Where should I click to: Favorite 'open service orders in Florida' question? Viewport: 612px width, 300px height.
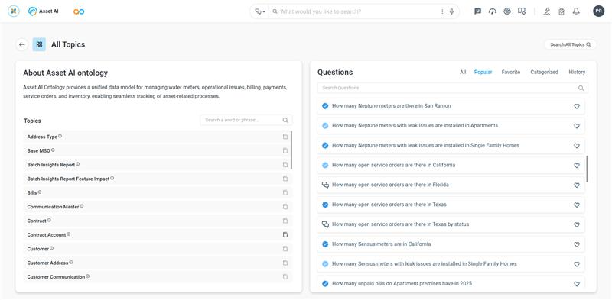[577, 185]
